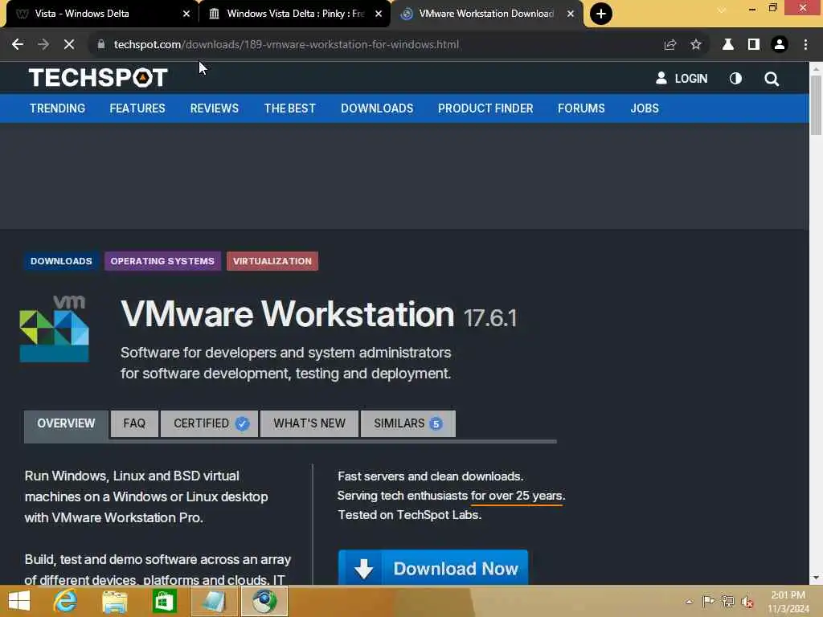Open Chrome labs flask icon
The width and height of the screenshot is (823, 617).
[727, 45]
